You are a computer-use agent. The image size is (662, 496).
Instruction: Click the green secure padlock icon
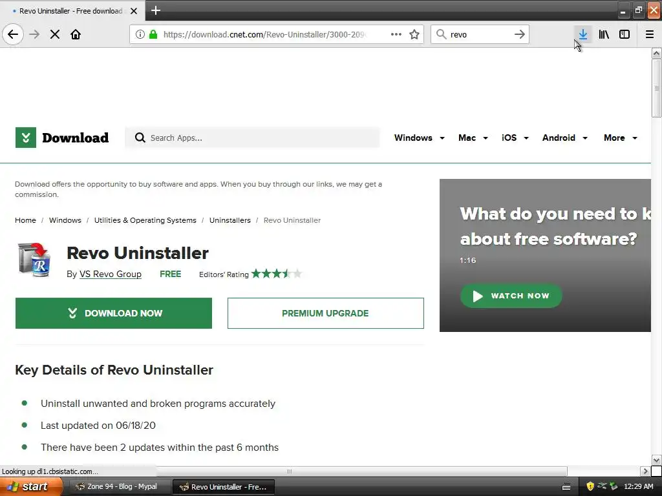[x=153, y=34]
